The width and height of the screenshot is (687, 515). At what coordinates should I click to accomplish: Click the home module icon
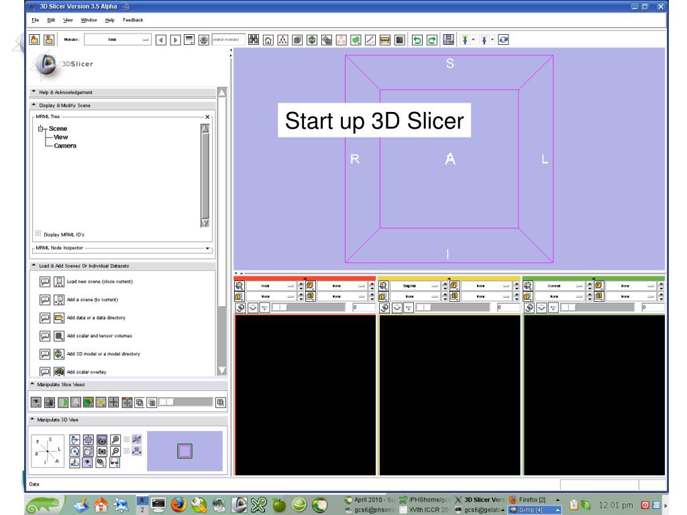(x=268, y=40)
